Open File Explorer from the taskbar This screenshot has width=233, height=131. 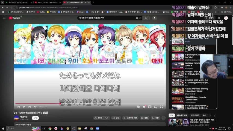click(x=80, y=129)
